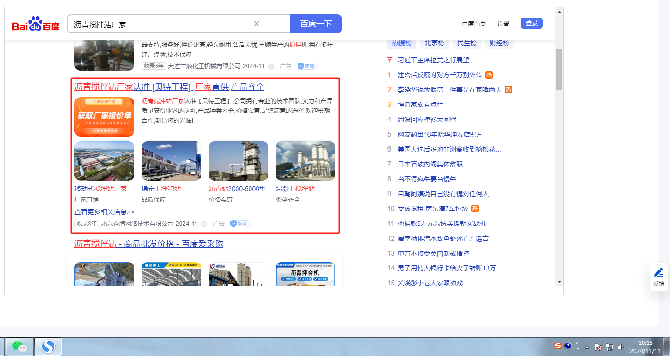
Task: Click the 沥青站2000-5000型 product thumbnail
Action: (x=238, y=161)
